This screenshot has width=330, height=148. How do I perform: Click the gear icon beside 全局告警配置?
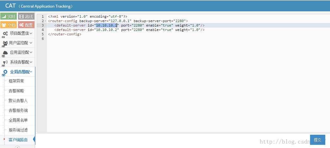click(x=5, y=72)
